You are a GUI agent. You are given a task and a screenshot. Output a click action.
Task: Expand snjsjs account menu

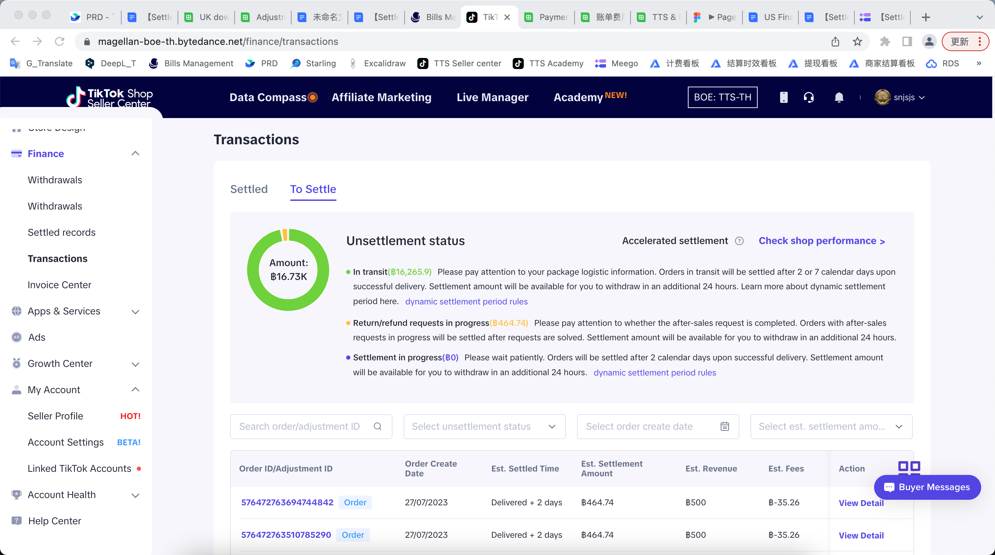(x=904, y=97)
